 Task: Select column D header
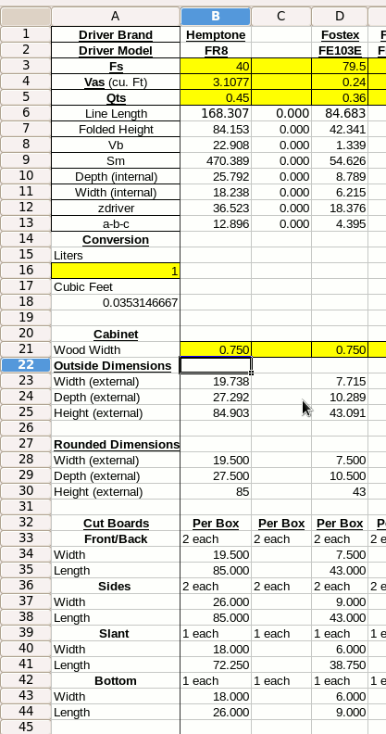pyautogui.click(x=340, y=17)
